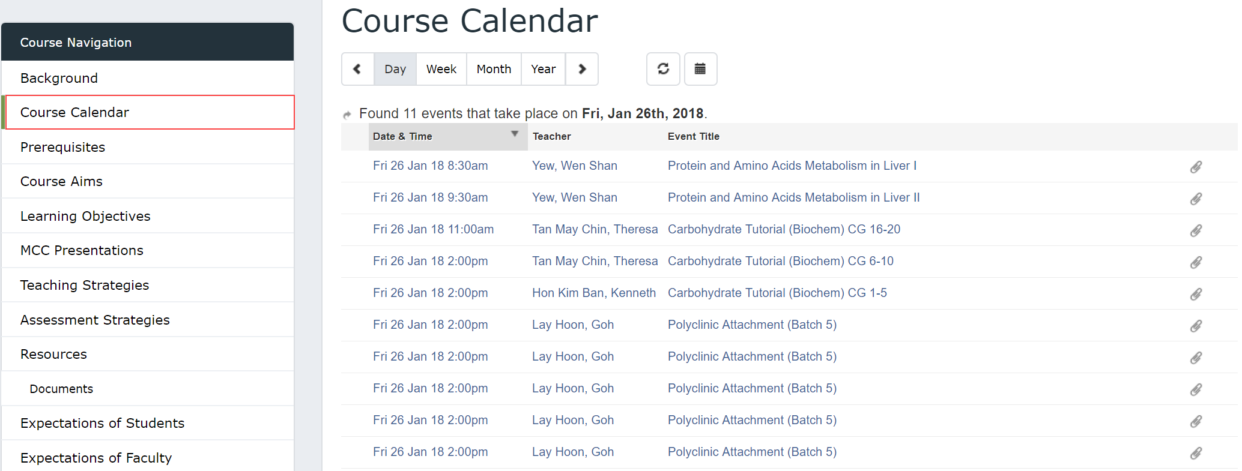Click teacher link Hon Kim Ban, Kenneth

pyautogui.click(x=594, y=293)
